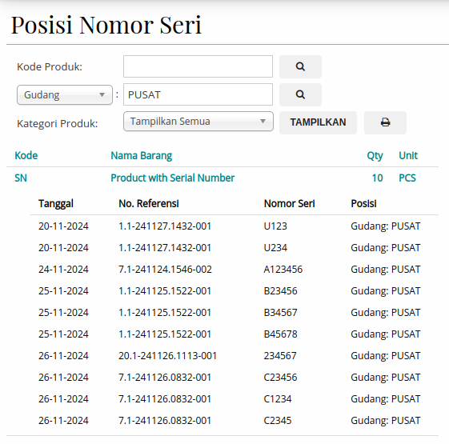Click the Posisi Nomor Seri page title
The image size is (449, 444).
tap(106, 25)
